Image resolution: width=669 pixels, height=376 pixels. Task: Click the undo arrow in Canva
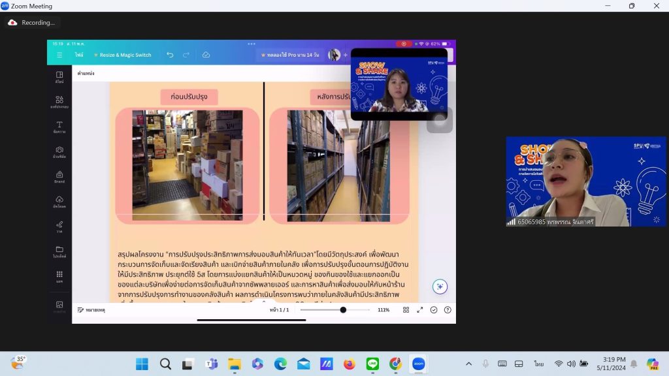coord(170,55)
